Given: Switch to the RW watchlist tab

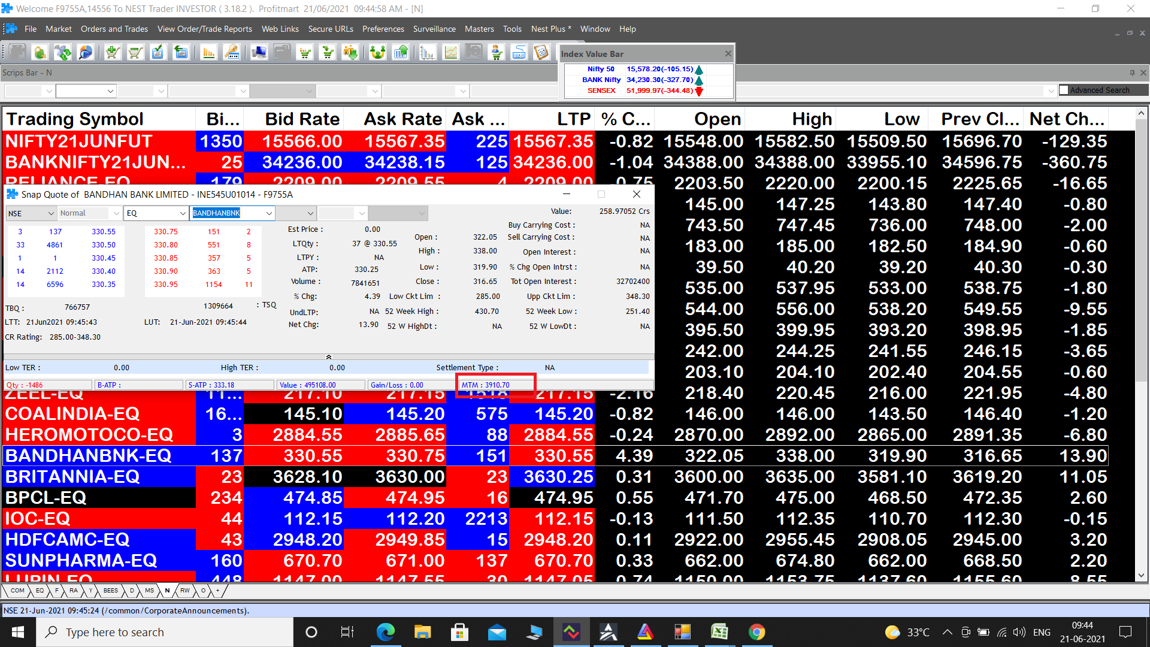Looking at the screenshot, I should 185,591.
